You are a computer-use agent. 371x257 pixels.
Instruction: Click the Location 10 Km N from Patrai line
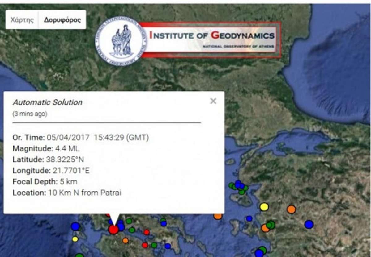point(67,193)
